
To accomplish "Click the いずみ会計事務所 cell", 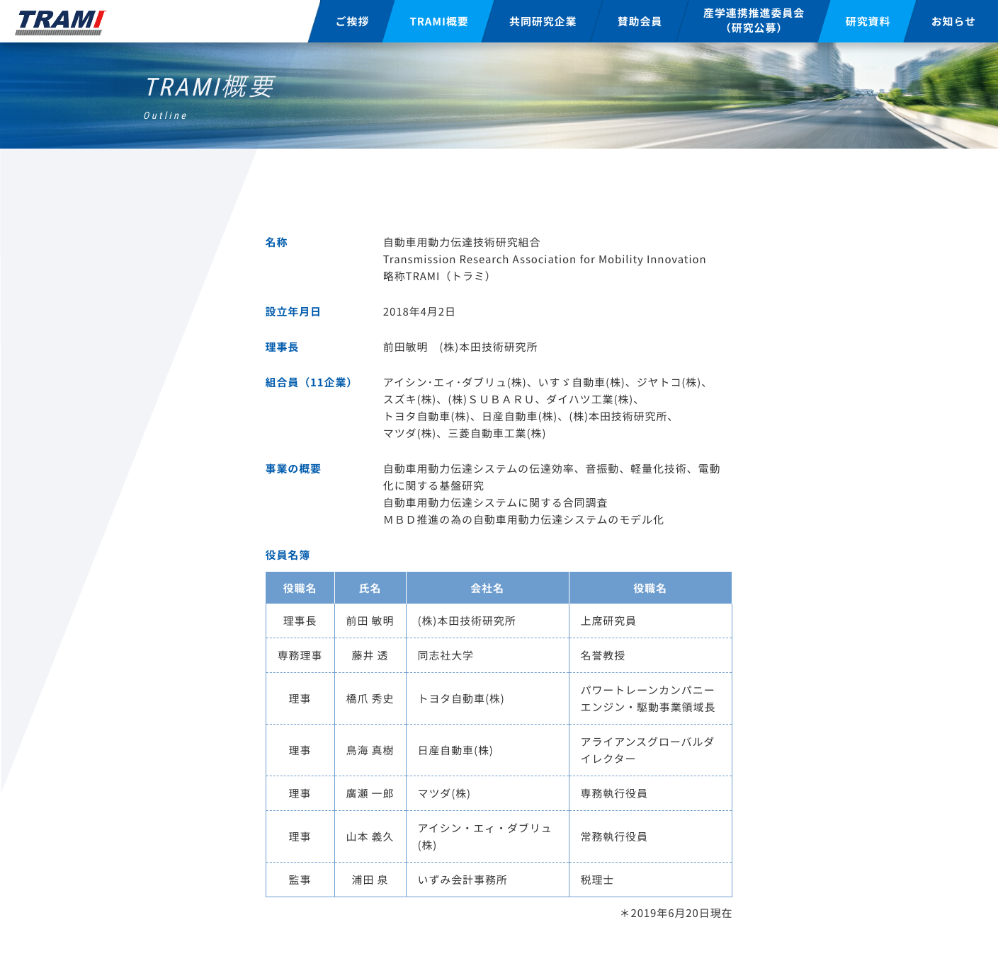I will pos(487,880).
